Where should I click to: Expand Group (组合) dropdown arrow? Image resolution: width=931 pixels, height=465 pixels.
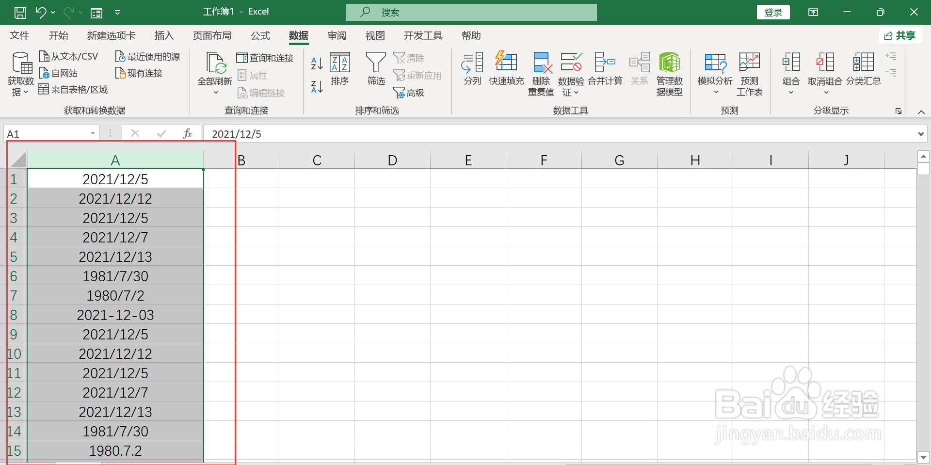[x=791, y=93]
